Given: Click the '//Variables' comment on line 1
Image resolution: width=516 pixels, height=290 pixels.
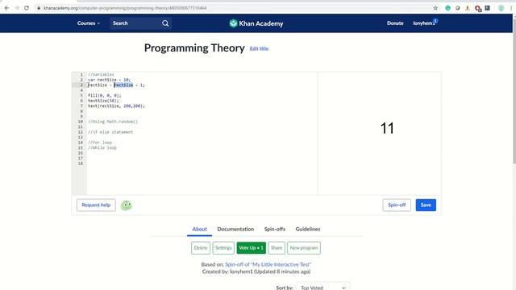Looking at the screenshot, I should point(101,75).
